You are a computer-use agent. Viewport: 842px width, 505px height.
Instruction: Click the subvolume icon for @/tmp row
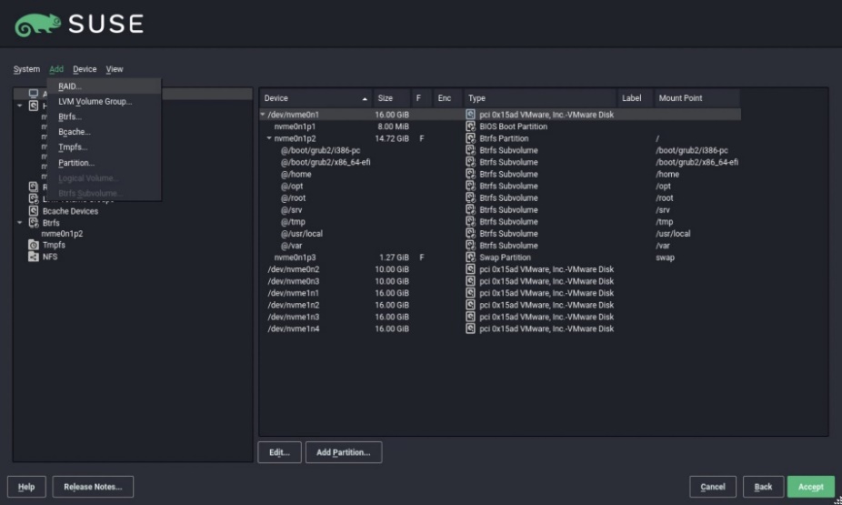click(x=470, y=221)
